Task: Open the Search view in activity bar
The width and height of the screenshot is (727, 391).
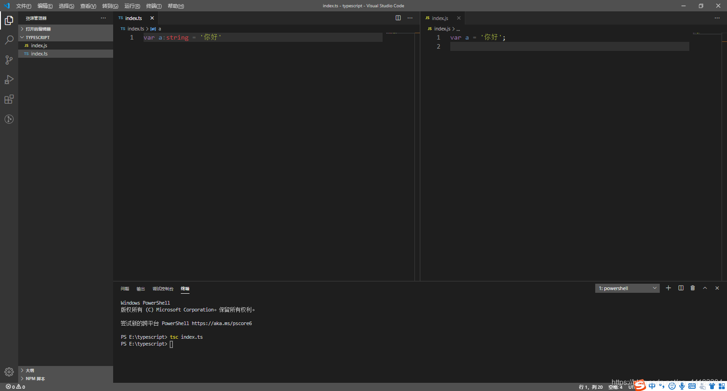Action: tap(9, 40)
